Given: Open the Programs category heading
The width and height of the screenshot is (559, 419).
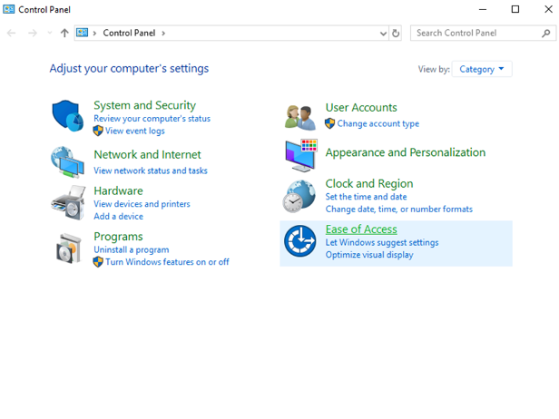Looking at the screenshot, I should (118, 237).
